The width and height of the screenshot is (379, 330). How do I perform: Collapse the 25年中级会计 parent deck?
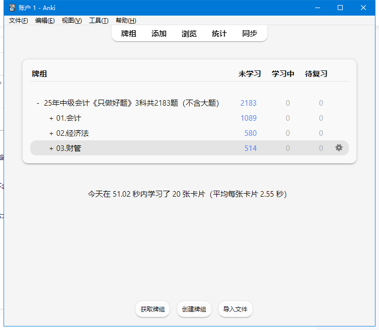coord(38,103)
